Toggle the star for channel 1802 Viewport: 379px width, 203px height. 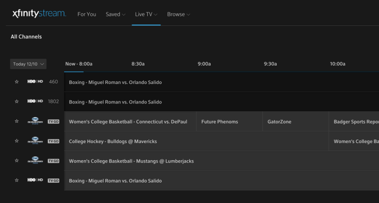(x=17, y=101)
